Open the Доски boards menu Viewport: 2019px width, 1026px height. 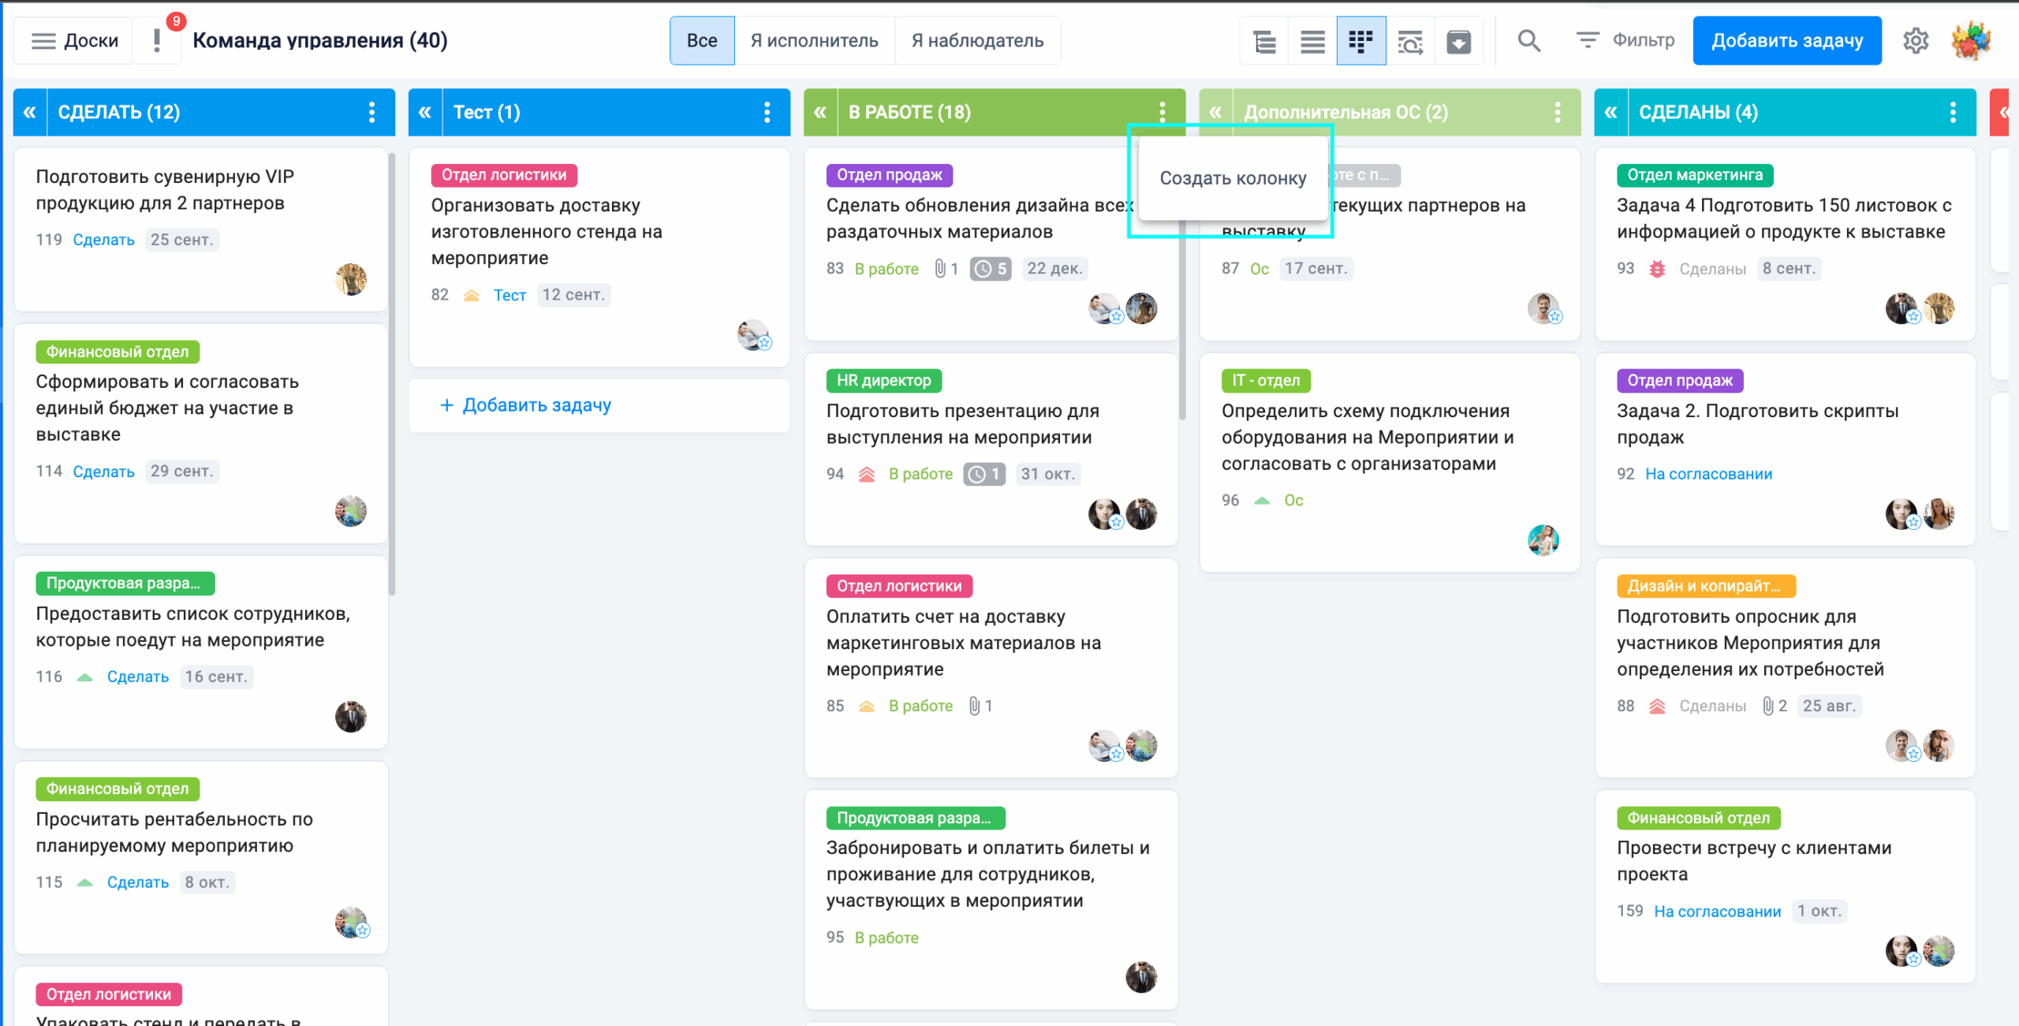(x=75, y=40)
